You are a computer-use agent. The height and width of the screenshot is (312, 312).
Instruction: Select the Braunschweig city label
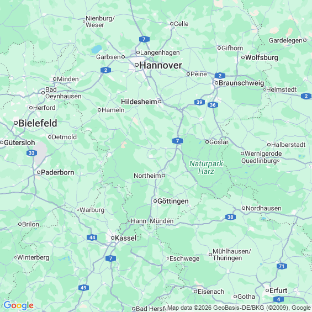[x=241, y=83]
